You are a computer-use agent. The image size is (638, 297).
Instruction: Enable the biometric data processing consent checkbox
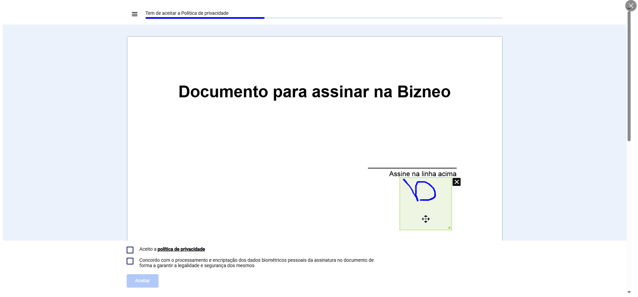tap(130, 261)
